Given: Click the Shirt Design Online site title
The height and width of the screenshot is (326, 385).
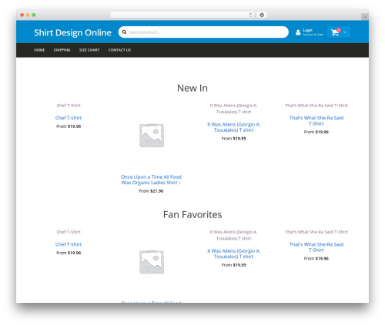Looking at the screenshot, I should pyautogui.click(x=72, y=32).
